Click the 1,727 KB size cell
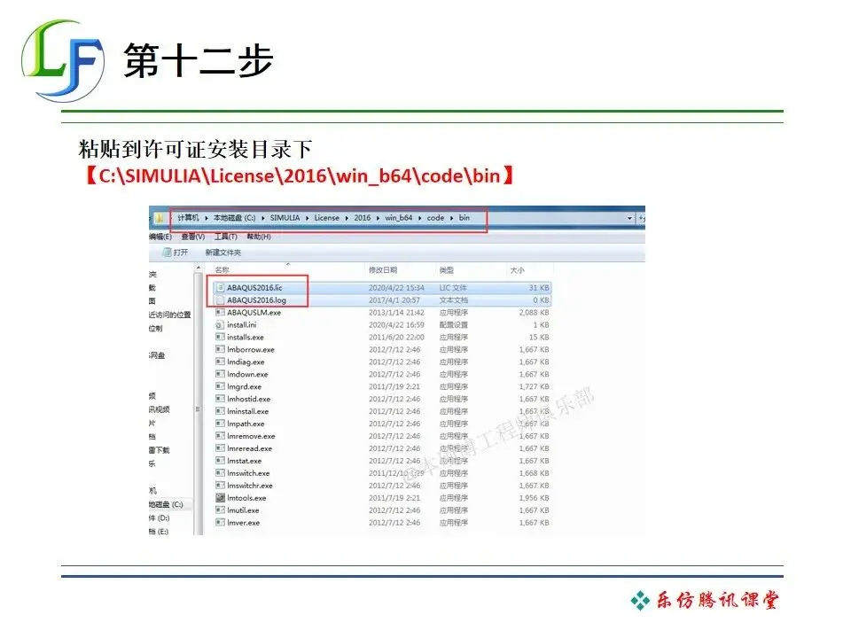Viewport: 851px width, 638px height. [x=534, y=387]
